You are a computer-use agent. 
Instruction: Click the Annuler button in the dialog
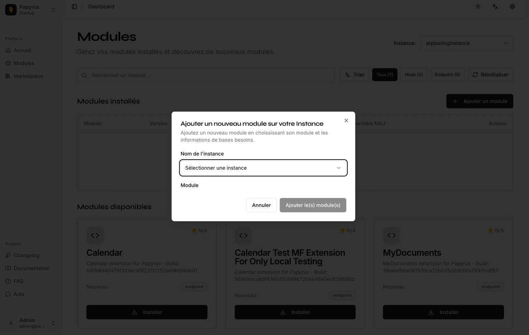click(261, 205)
